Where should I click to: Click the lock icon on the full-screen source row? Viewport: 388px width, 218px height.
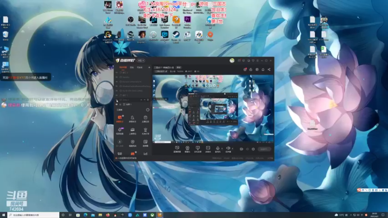120,105
